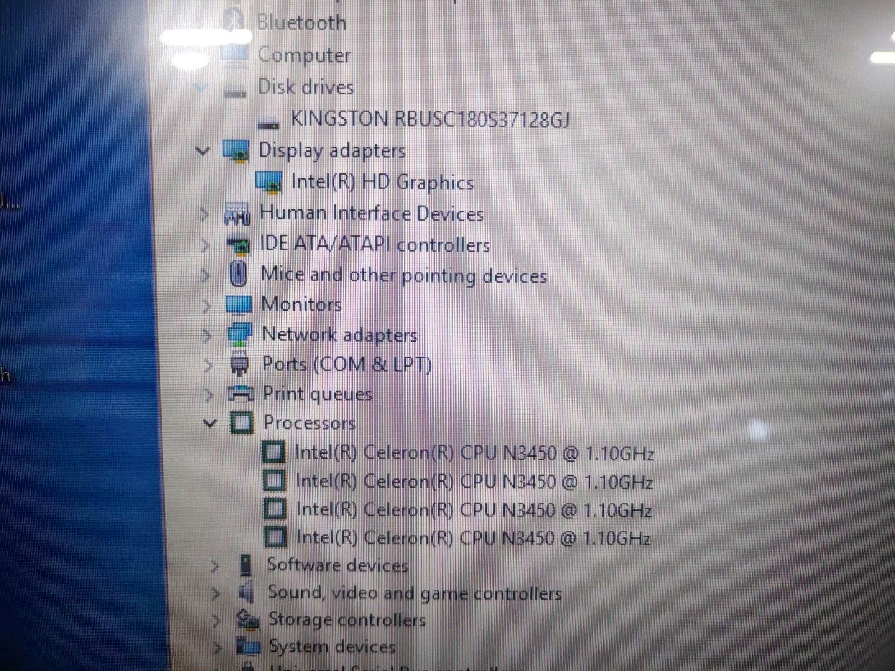The width and height of the screenshot is (895, 671).
Task: Click the Monitors category icon
Action: click(239, 304)
